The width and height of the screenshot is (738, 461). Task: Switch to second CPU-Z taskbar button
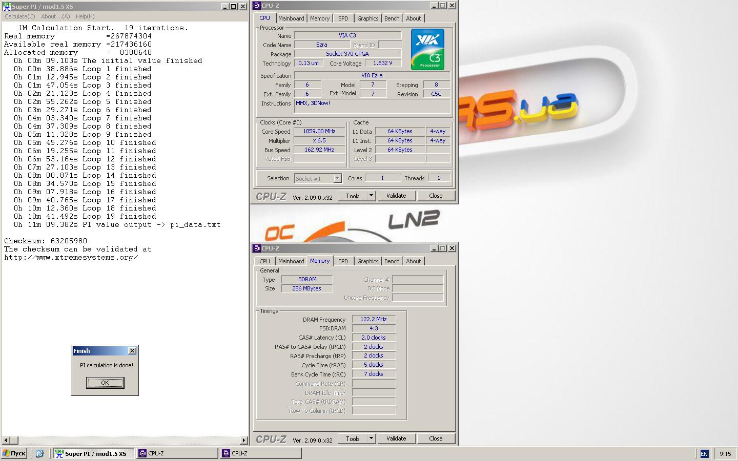(260, 453)
